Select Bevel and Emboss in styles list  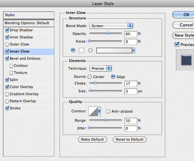(x=25, y=59)
